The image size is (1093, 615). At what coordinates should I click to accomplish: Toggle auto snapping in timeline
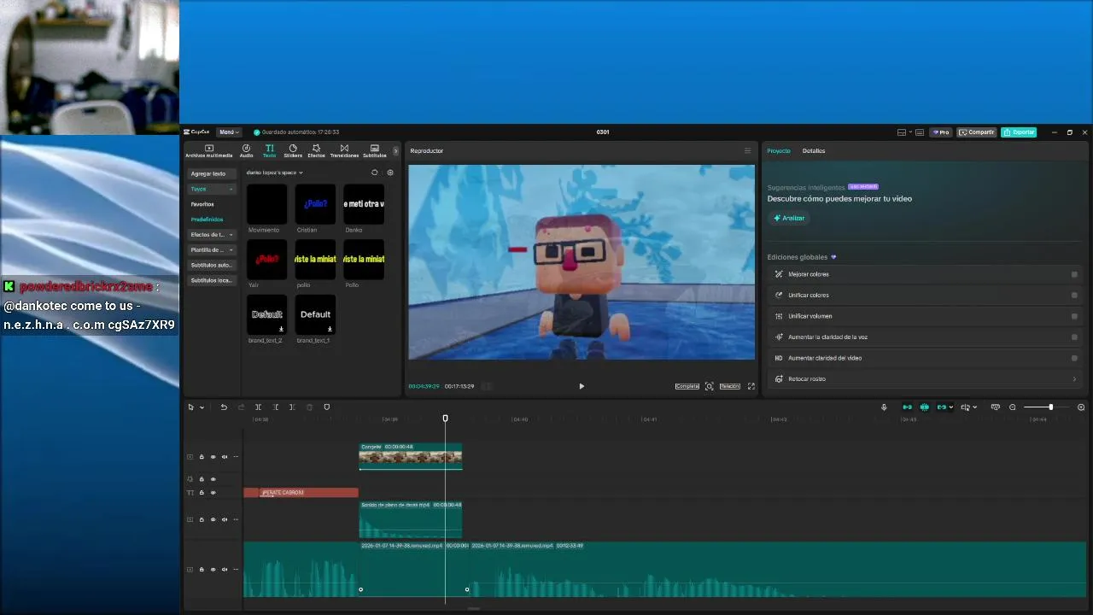(924, 407)
